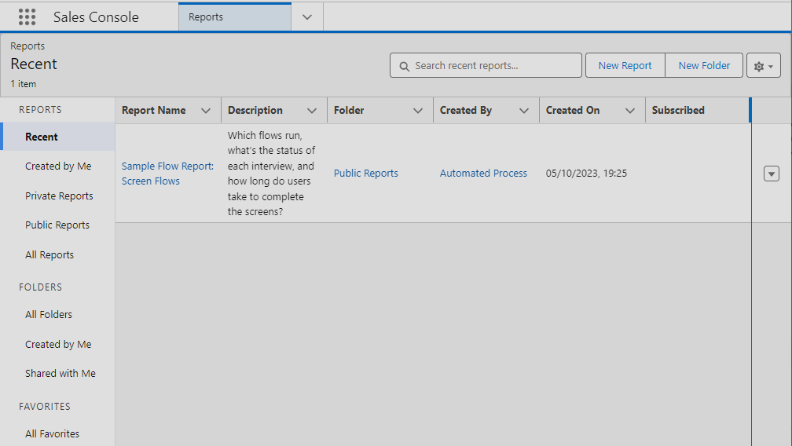This screenshot has height=446, width=792.
Task: Open row actions for Sample Flow Report
Action: [771, 174]
